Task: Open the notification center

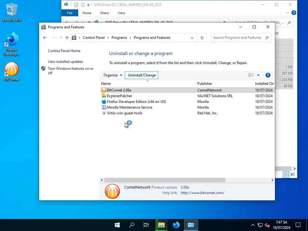Action: click(x=298, y=225)
